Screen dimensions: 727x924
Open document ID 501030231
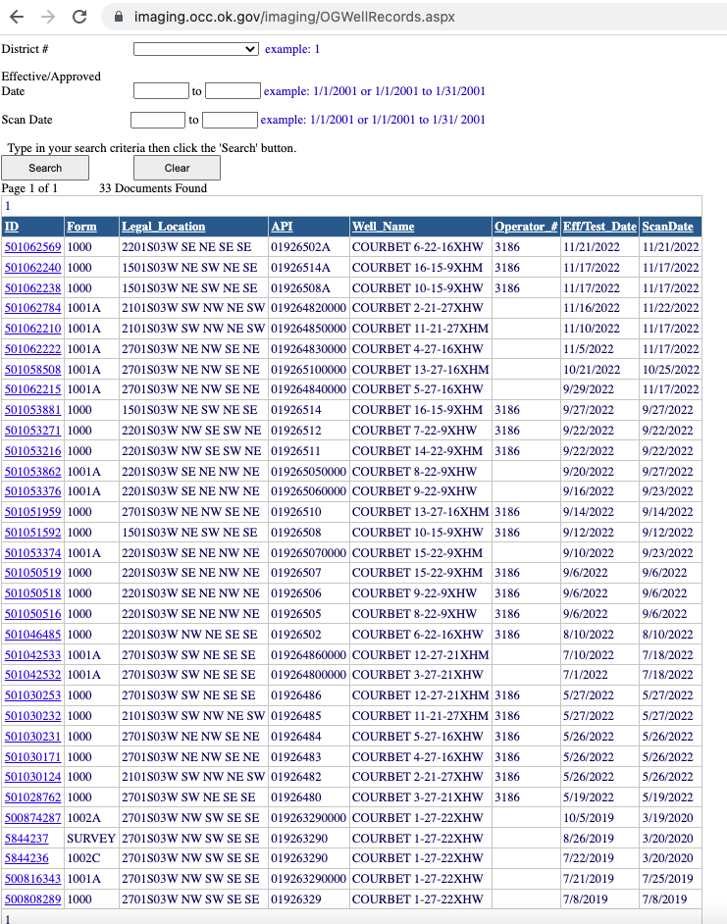coord(33,736)
